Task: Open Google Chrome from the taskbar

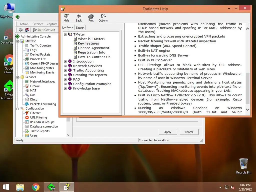Action: click(x=35, y=187)
